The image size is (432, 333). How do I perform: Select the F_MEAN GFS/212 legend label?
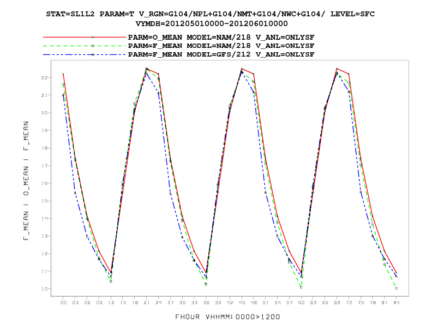click(221, 54)
